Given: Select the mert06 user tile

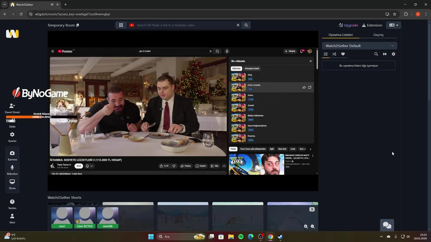Looking at the screenshot, I should coord(108,218).
